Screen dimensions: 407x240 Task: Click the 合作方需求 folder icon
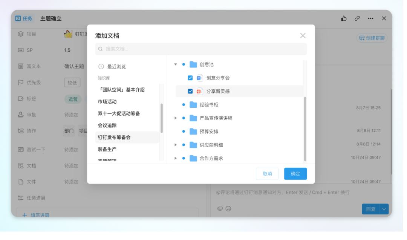tap(193, 158)
